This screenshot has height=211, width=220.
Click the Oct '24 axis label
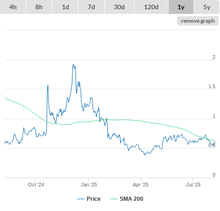(x=36, y=185)
